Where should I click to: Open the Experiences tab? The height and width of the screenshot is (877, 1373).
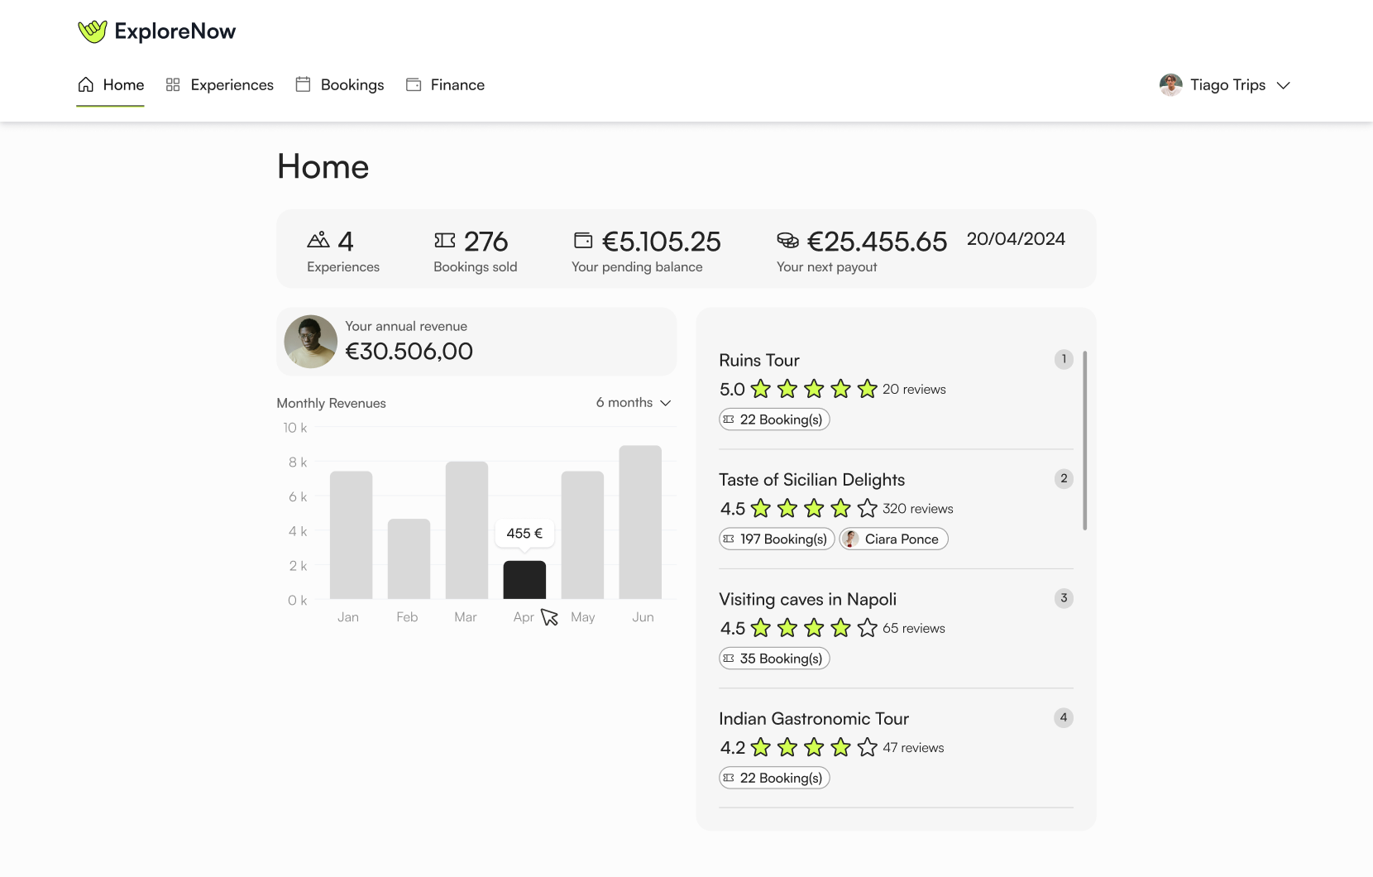(220, 85)
